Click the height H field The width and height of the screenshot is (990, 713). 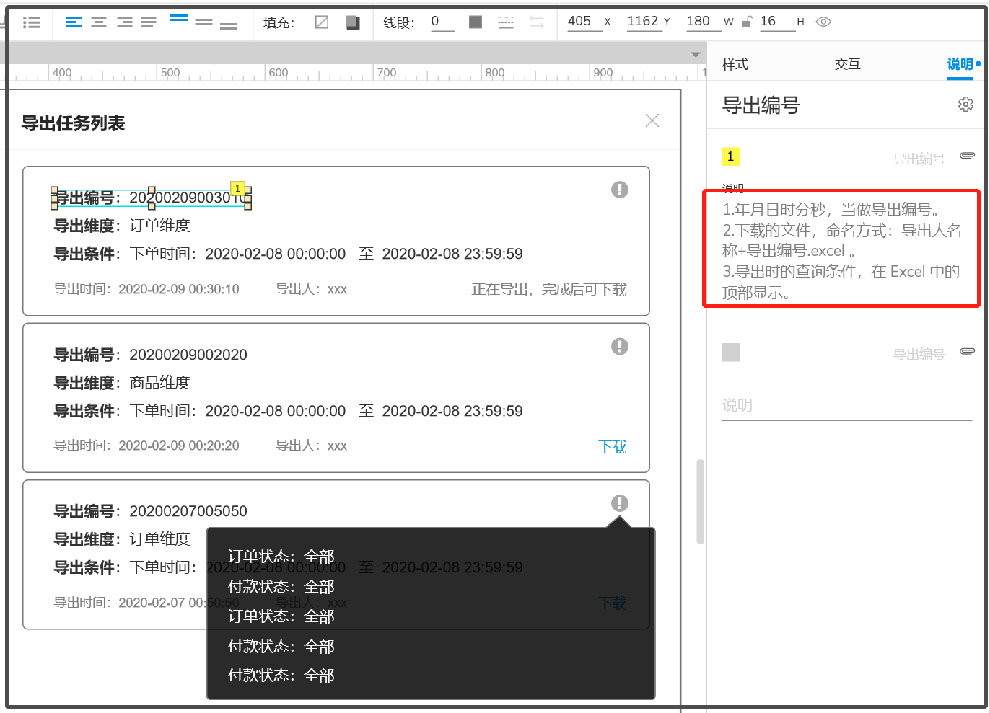(x=777, y=22)
